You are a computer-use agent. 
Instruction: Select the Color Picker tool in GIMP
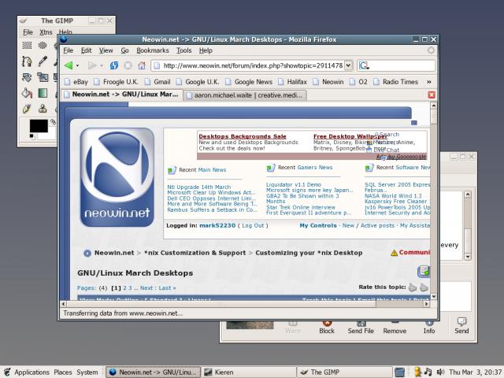point(43,61)
